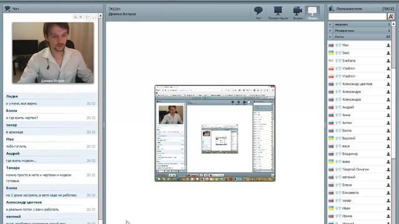The image size is (399, 224).
Task: Click the person icon in Анна's row
Action: click(x=388, y=115)
